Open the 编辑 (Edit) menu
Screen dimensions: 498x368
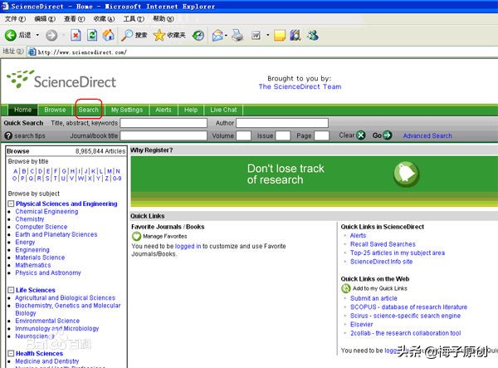pyautogui.click(x=45, y=19)
